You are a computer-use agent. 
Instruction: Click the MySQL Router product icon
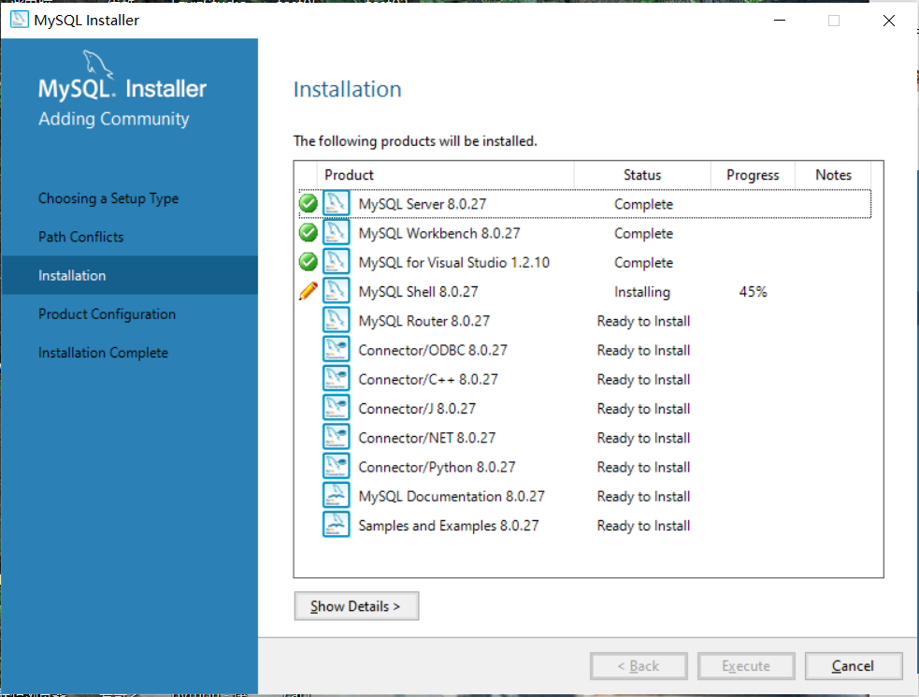pyautogui.click(x=337, y=319)
